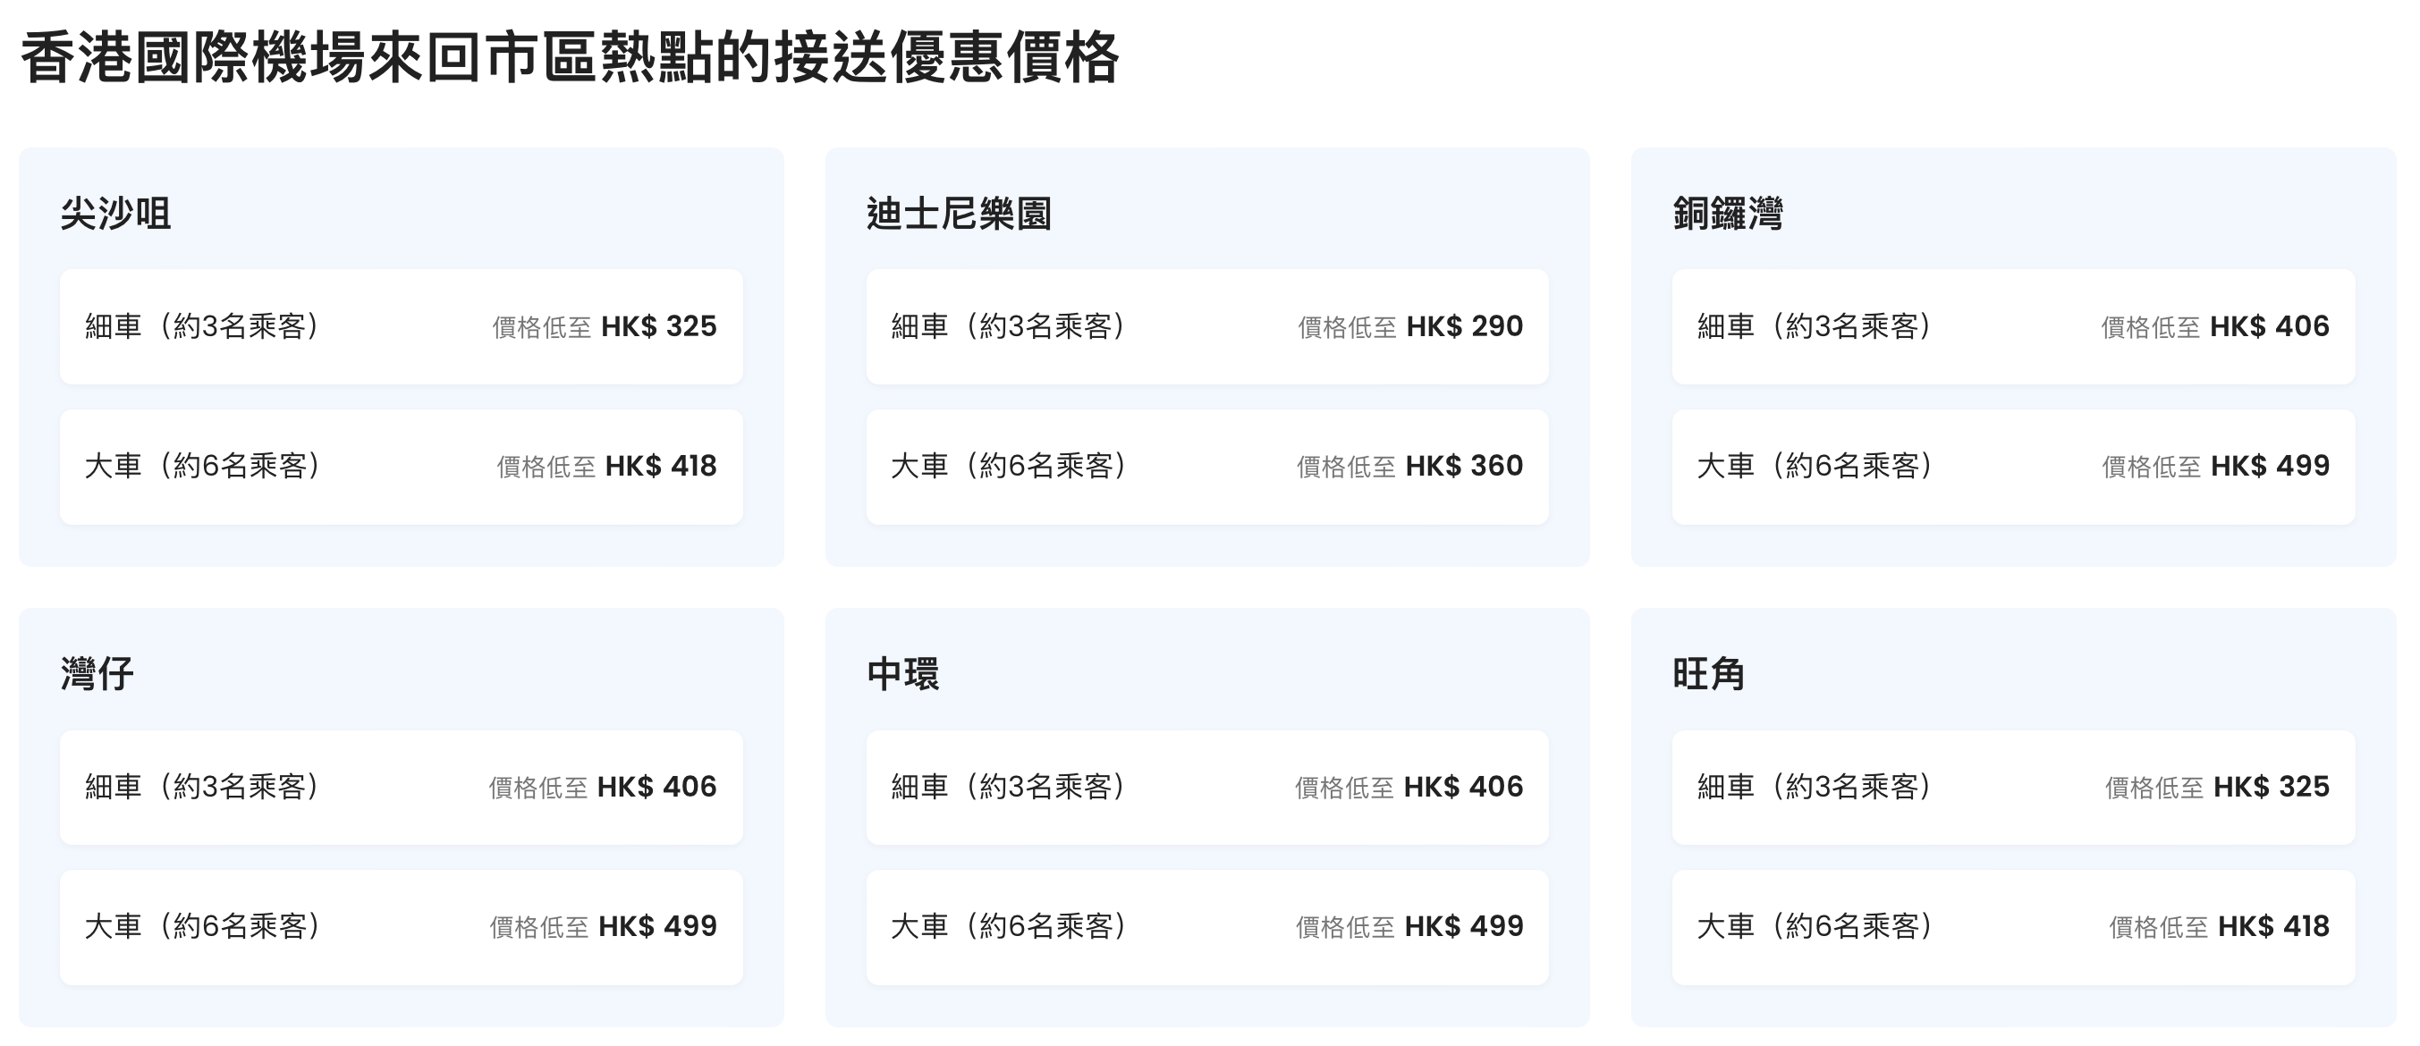Viewport: 2420px width, 1046px height.
Task: Click the 尖沙咀 card heading
Action: pyautogui.click(x=115, y=214)
